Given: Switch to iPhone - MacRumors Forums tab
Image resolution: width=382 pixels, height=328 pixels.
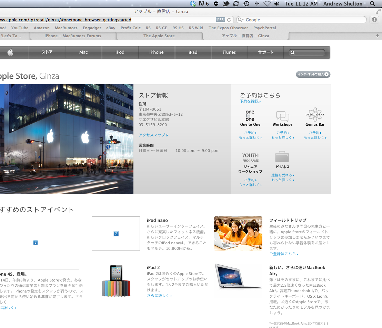Looking at the screenshot, I should (x=73, y=36).
